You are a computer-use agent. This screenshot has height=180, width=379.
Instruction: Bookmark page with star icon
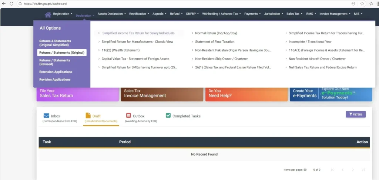(362, 4)
